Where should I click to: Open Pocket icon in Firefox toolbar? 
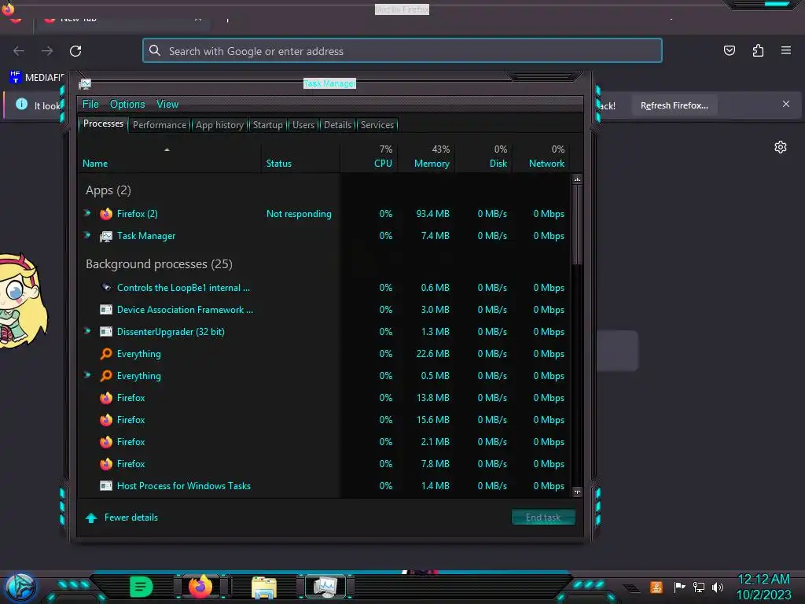(730, 50)
